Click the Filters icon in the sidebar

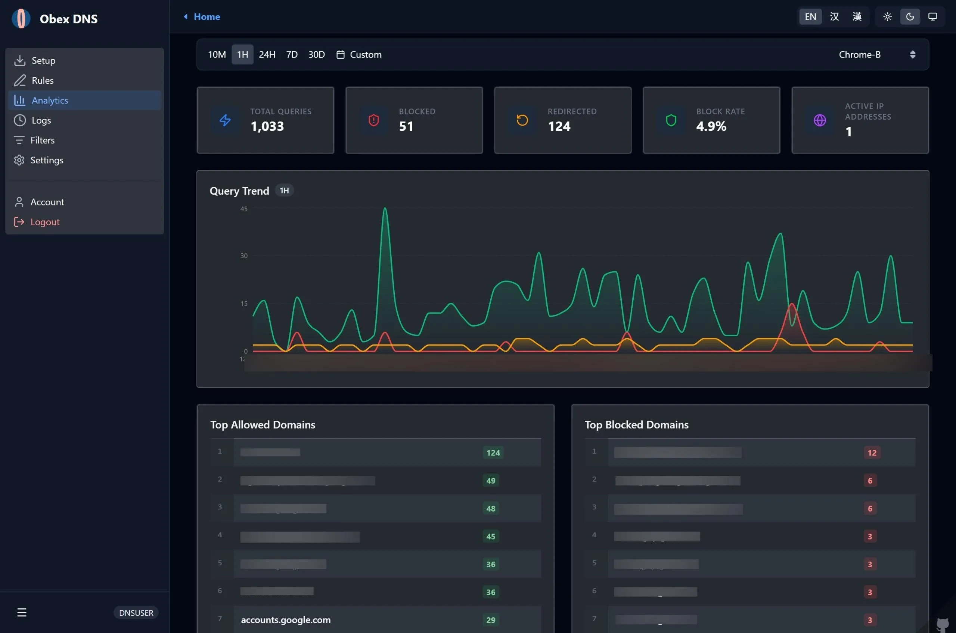coord(19,140)
